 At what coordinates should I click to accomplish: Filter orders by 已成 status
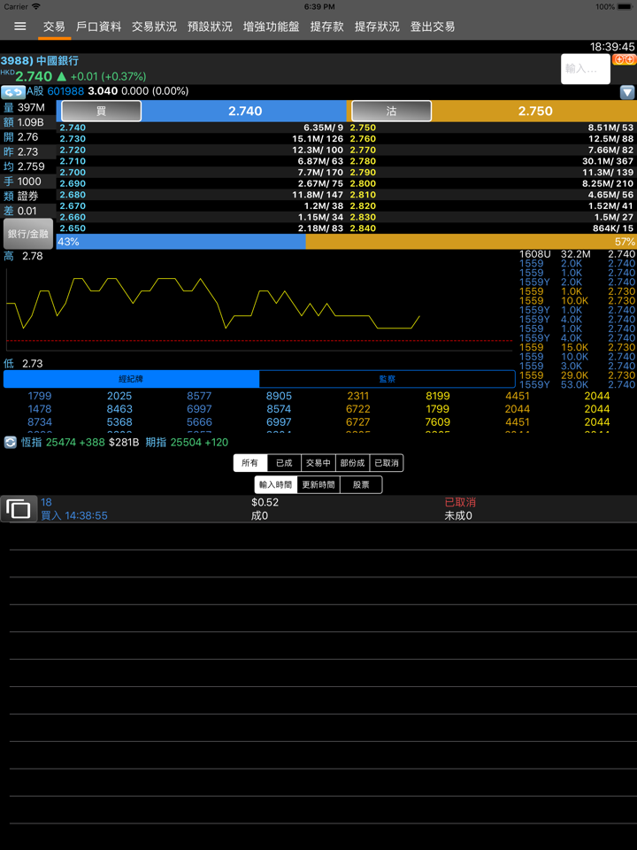pos(284,463)
